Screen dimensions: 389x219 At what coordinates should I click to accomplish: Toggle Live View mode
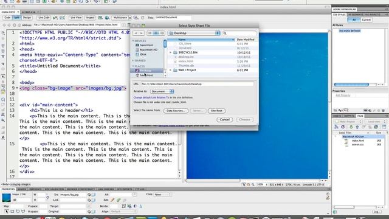(x=76, y=18)
